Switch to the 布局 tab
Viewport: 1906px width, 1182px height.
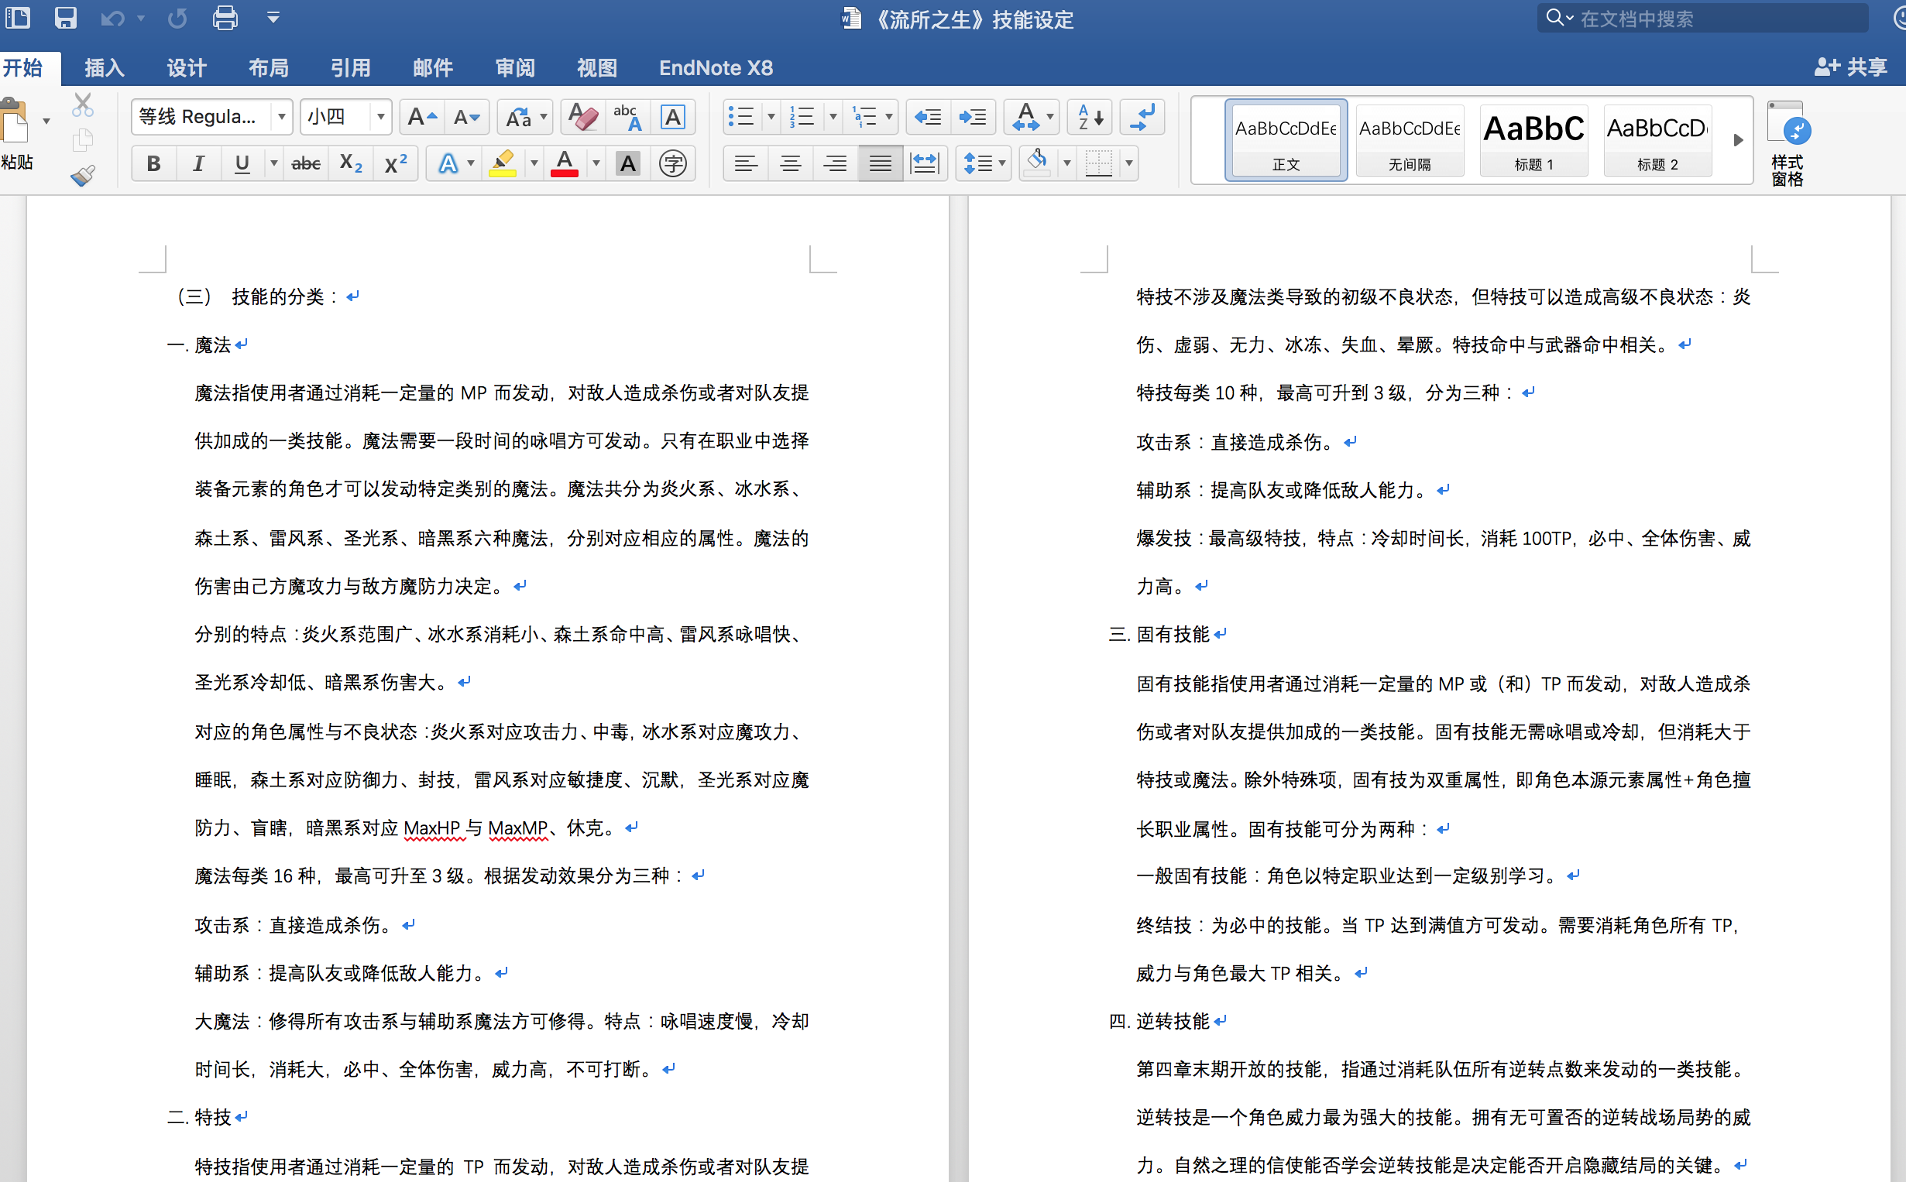tap(268, 68)
